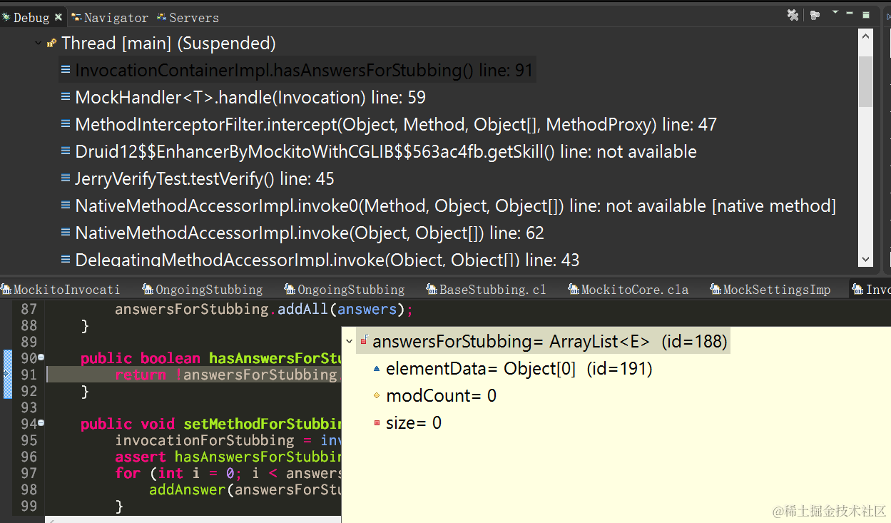
Task: Click 'public boolean' on line 90
Action: point(141,358)
